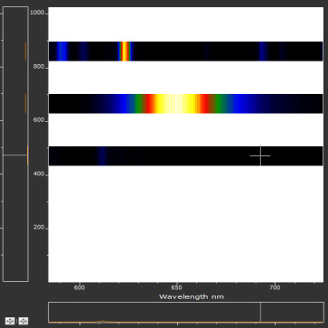Pick the faint blue line in bottom band
The image size is (328, 328).
102,155
